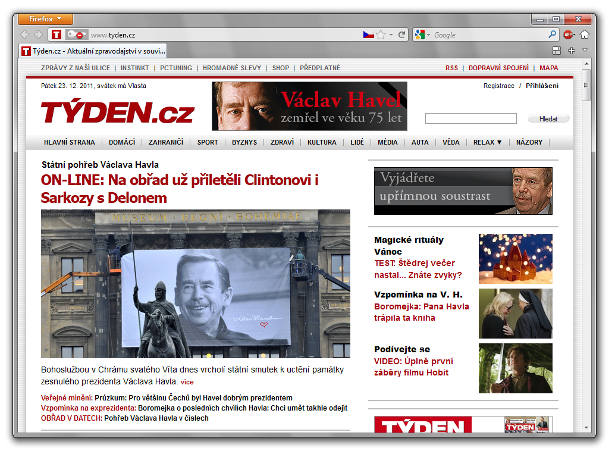615x454 pixels.
Task: Open DOMÁCÍ section
Action: (x=122, y=142)
